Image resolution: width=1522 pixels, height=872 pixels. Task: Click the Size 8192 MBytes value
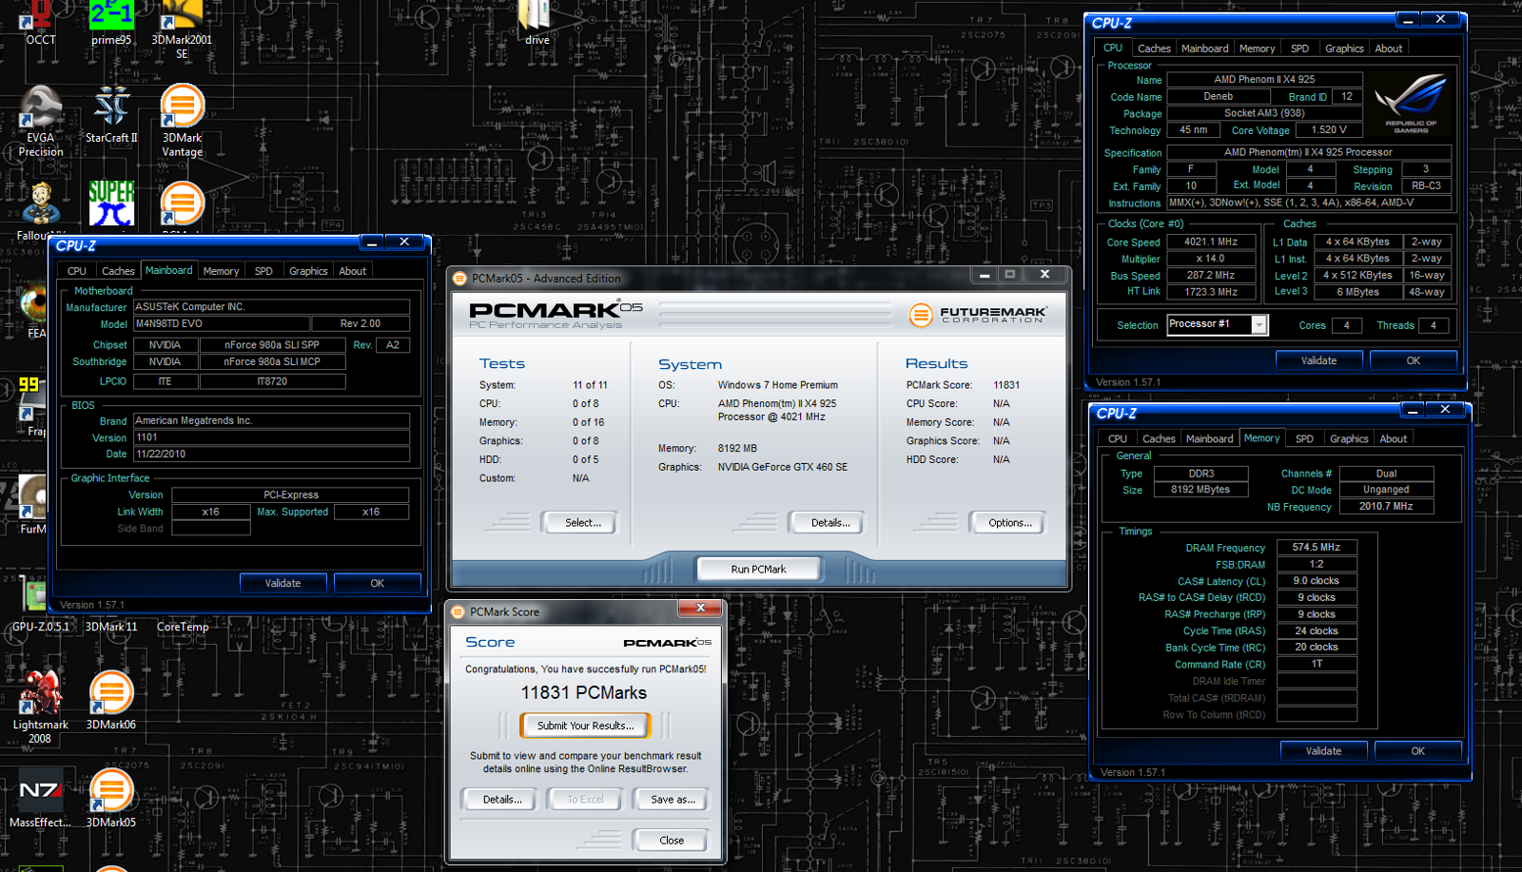coord(1200,490)
